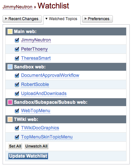This screenshot has height=167, width=132.
Task: Open the Preferences tab
Action: pos(97,19)
